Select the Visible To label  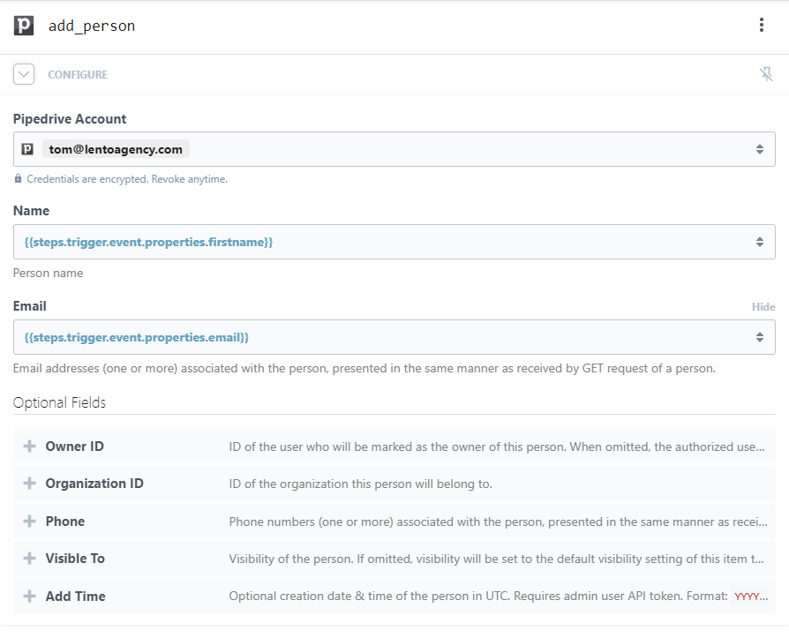pos(75,559)
